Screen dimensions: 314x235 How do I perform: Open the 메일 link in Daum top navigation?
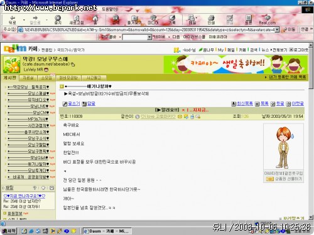pos(231,50)
